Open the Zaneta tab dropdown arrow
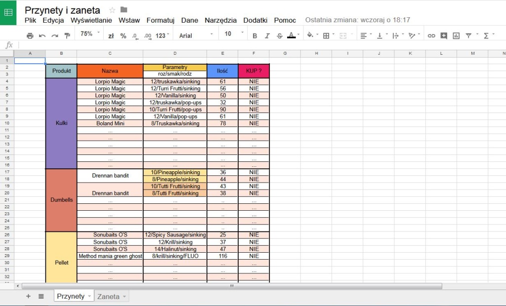Screen dimensions: 506x306 124,296
